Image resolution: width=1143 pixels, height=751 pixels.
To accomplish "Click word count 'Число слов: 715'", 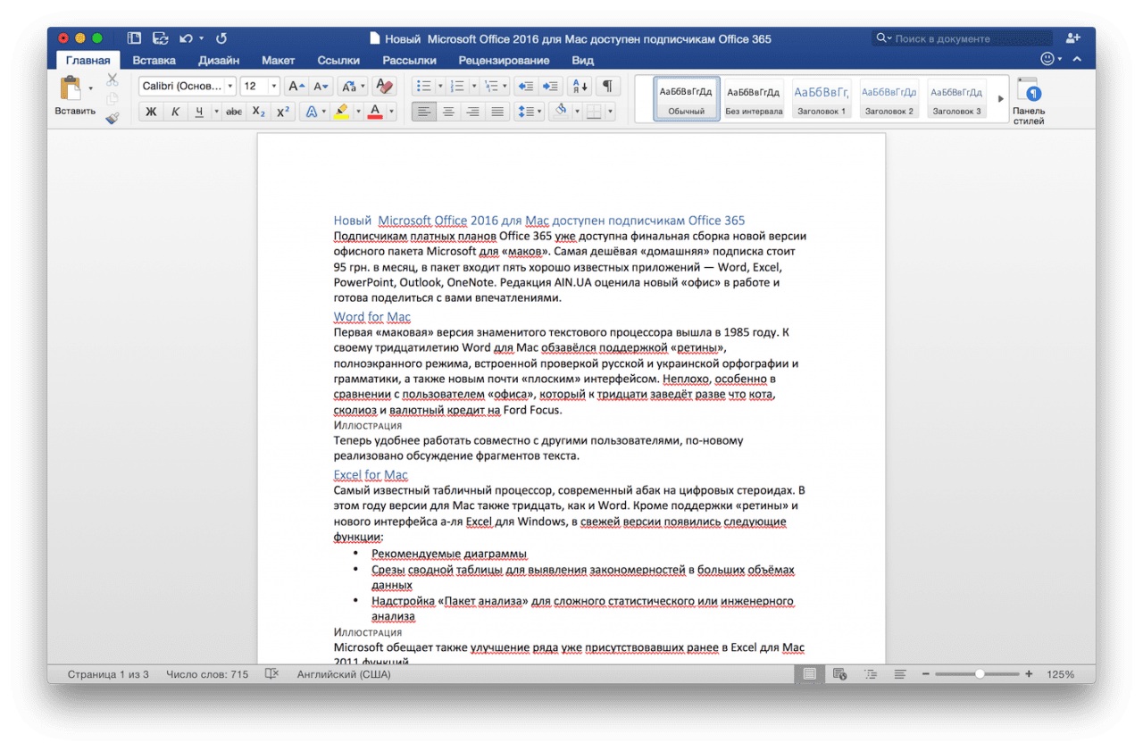I will 207,674.
